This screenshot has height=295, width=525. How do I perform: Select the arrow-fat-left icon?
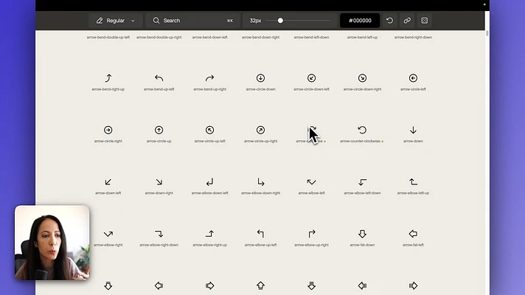(x=413, y=234)
